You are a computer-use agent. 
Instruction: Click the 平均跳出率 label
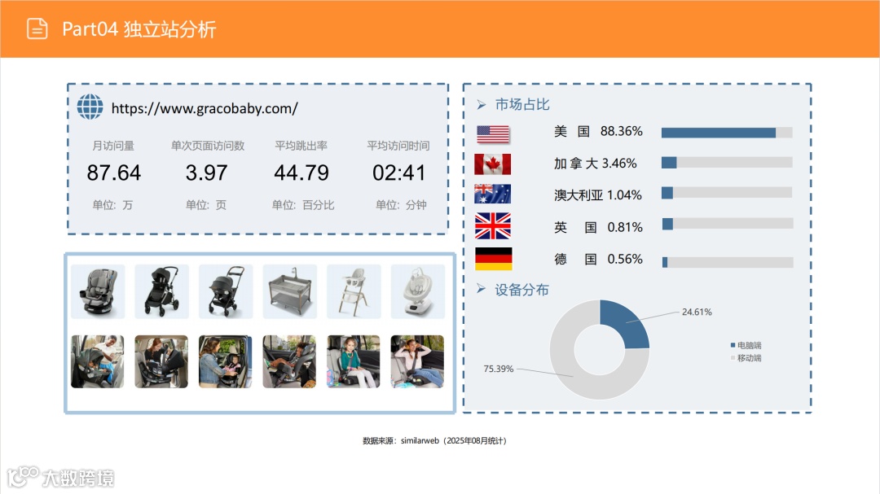(301, 146)
